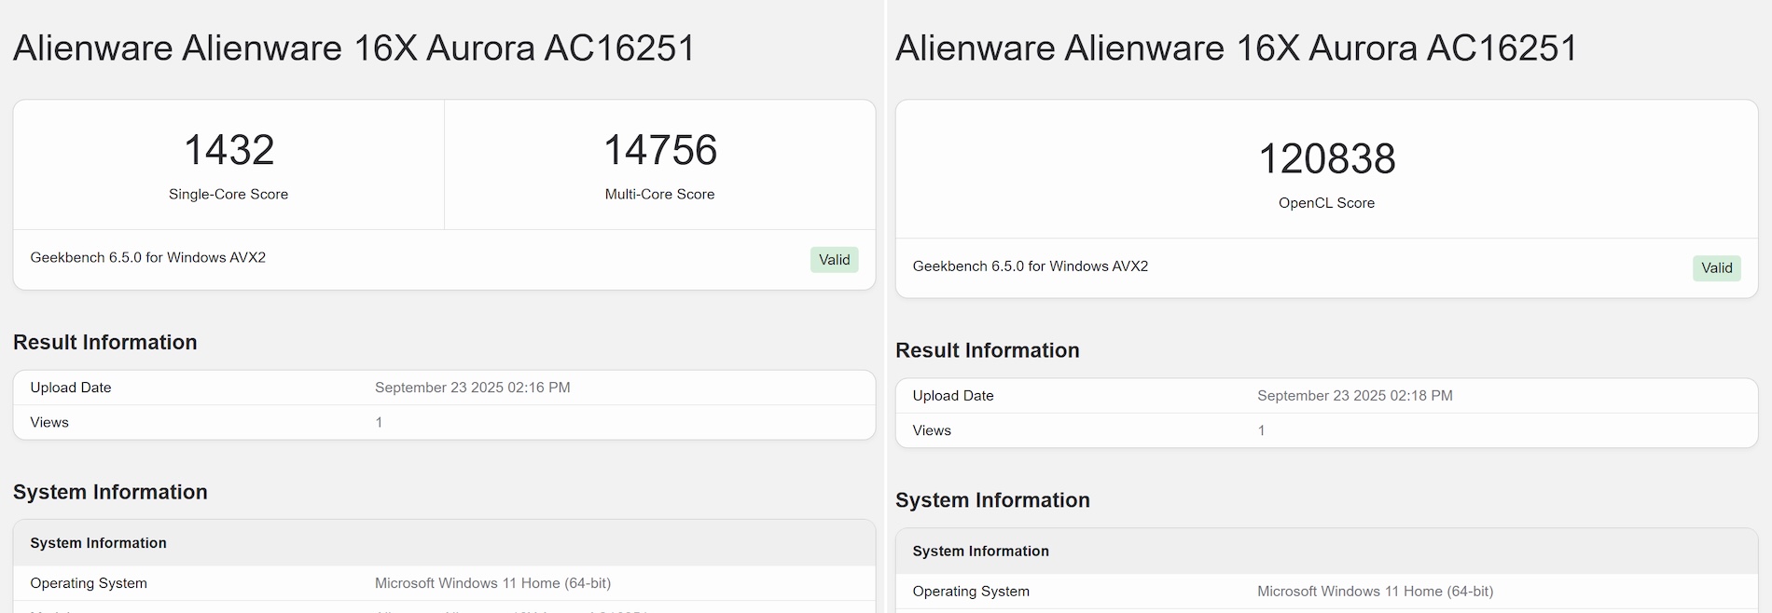Viewport: 1772px width, 613px height.
Task: Select the OpenCL score 120838
Action: 1326,158
